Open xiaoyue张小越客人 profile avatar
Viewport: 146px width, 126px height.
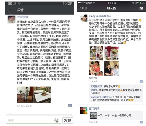click(x=84, y=18)
